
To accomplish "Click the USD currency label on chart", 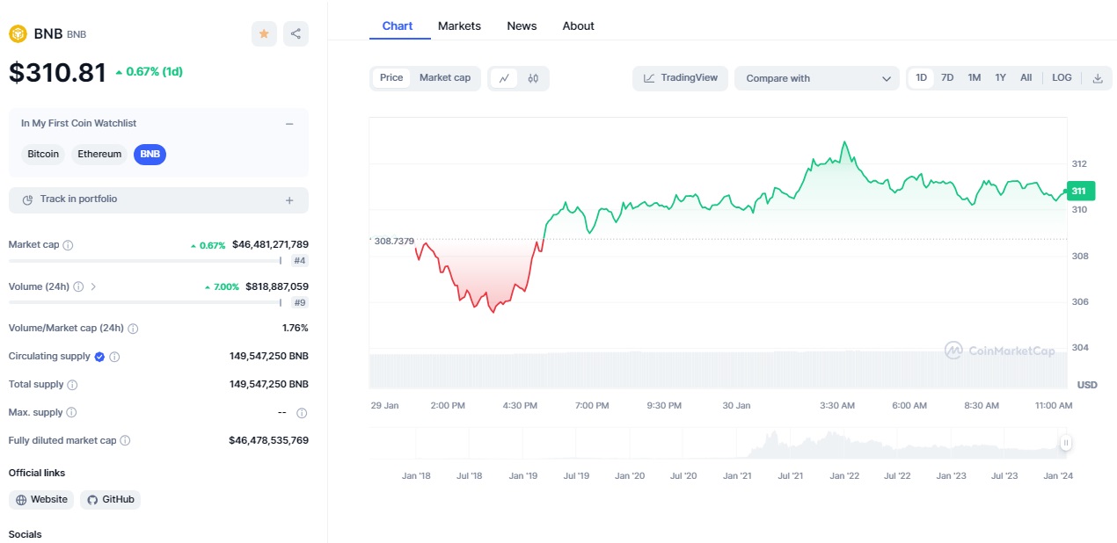I will point(1087,385).
